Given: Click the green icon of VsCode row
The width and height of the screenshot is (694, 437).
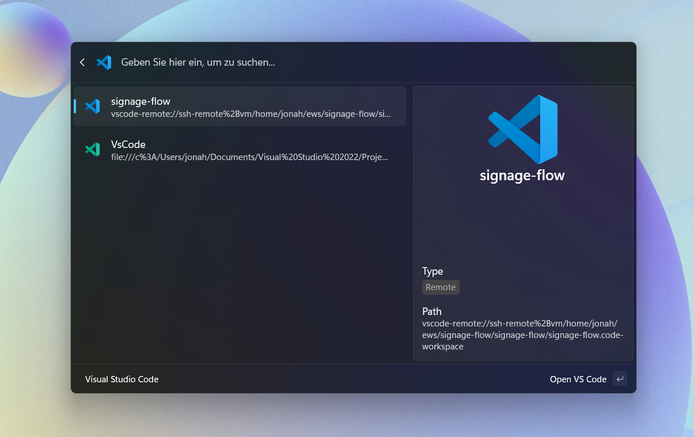Looking at the screenshot, I should tap(92, 150).
